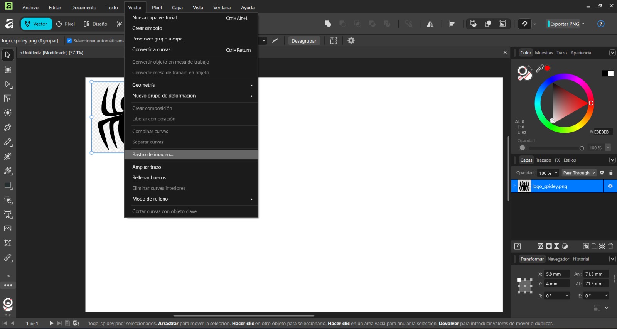Open the blue help question icon
The image size is (617, 329).
click(601, 24)
